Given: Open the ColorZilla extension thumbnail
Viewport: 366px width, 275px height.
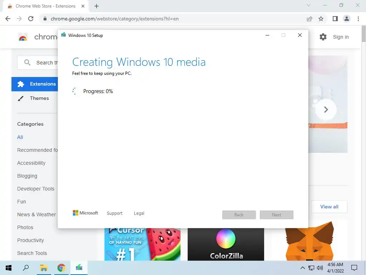Looking at the screenshot, I should pyautogui.click(x=226, y=244).
